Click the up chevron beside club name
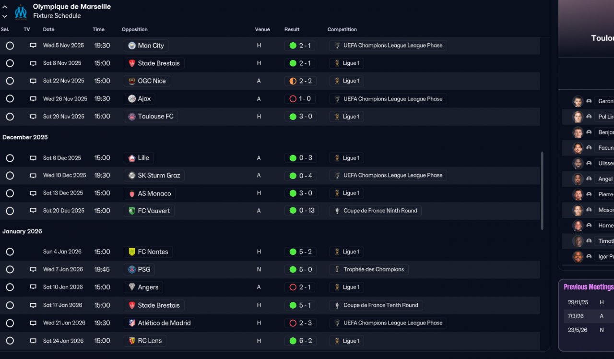 pyautogui.click(x=5, y=7)
